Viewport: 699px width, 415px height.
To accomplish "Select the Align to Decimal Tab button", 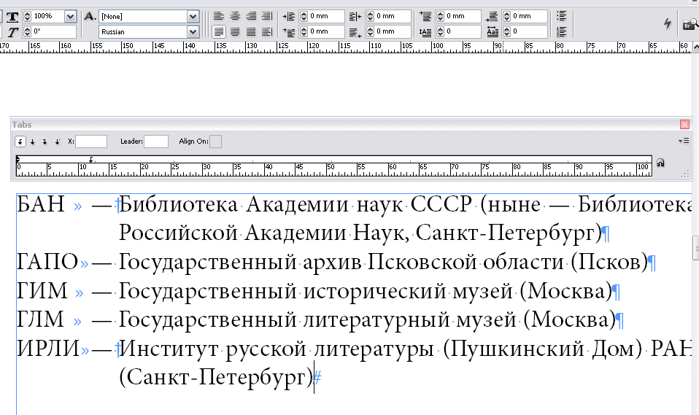I will tap(58, 141).
